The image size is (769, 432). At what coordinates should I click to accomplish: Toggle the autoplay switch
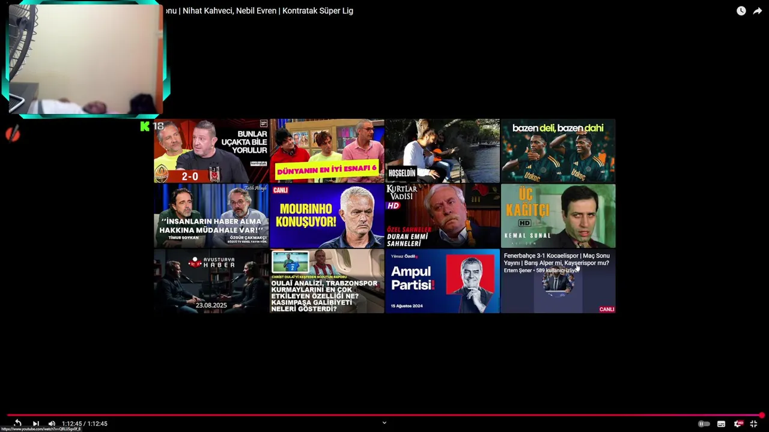coord(704,424)
